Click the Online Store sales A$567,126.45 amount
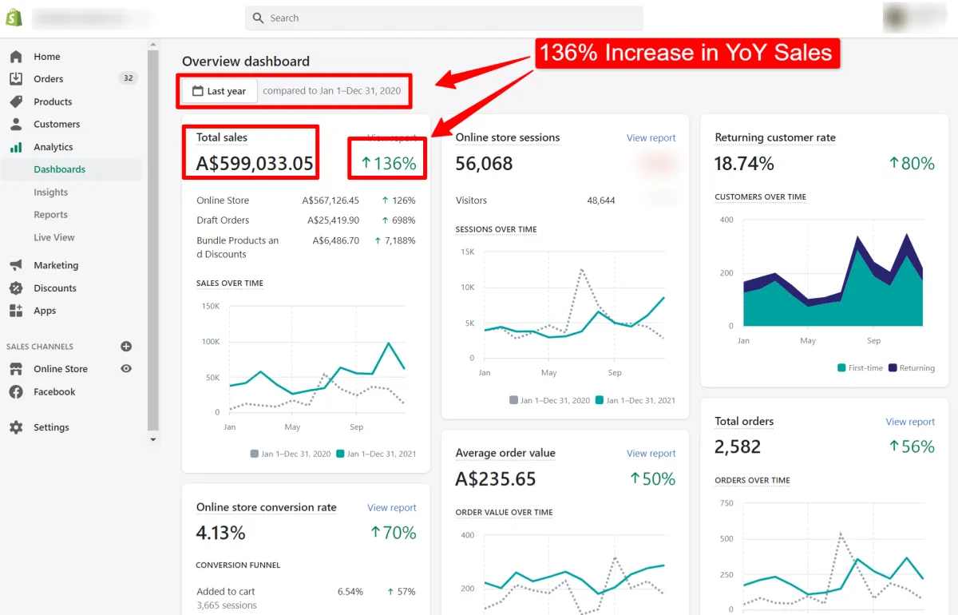Screen dimensions: 958x615 331,200
